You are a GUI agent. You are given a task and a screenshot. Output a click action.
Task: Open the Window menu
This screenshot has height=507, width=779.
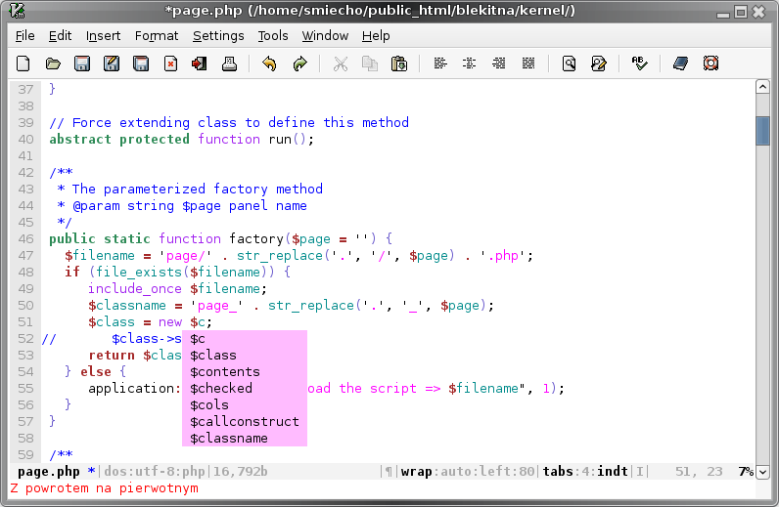click(325, 36)
